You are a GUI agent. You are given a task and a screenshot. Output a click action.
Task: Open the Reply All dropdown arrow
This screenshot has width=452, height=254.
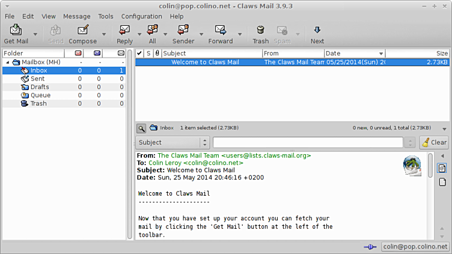point(165,34)
